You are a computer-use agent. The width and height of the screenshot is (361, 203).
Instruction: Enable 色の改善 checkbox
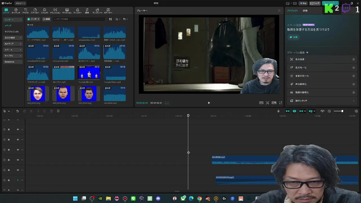[354, 59]
